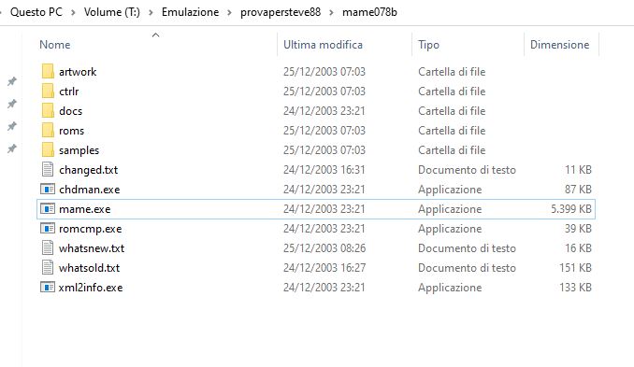Open the chevron after provapersteve88 breadcrumb
Image resolution: width=634 pixels, height=367 pixels.
[332, 12]
